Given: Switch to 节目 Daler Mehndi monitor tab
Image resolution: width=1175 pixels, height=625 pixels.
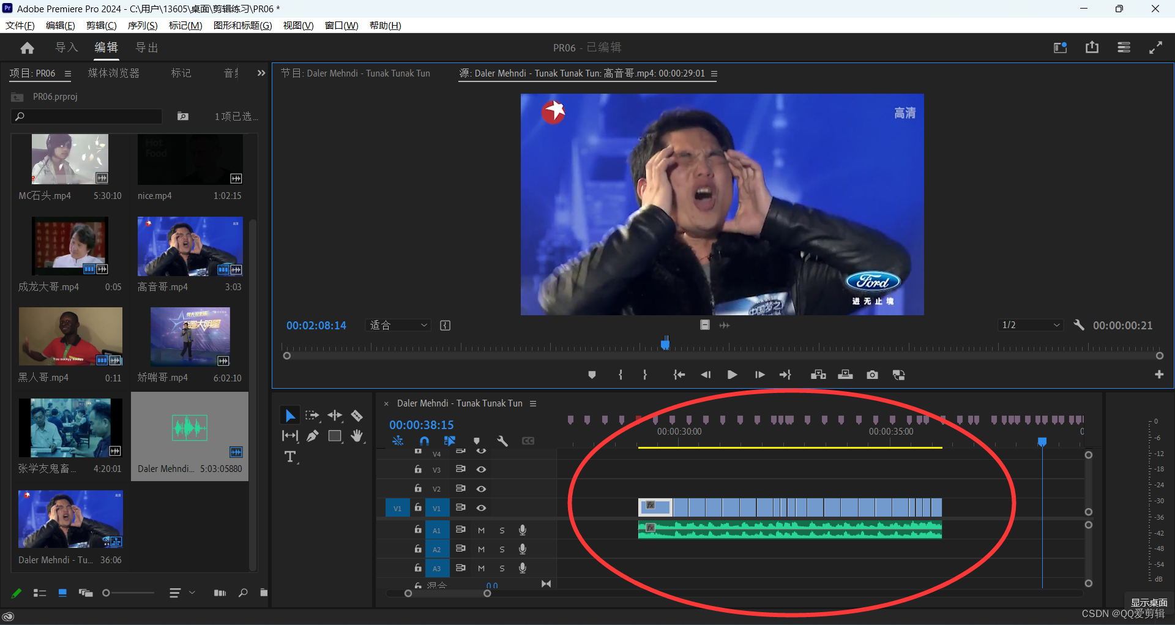Looking at the screenshot, I should (x=356, y=73).
